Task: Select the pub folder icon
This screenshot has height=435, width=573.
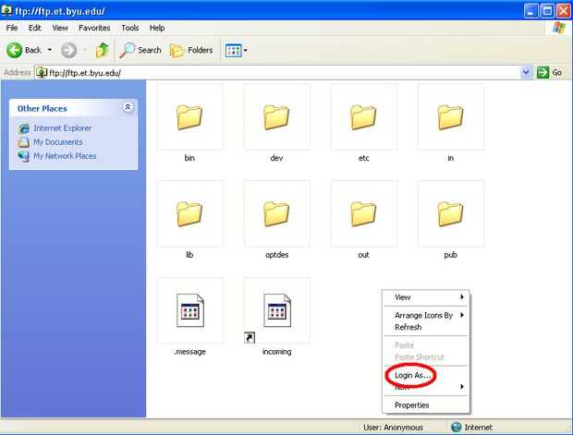Action: (x=450, y=213)
